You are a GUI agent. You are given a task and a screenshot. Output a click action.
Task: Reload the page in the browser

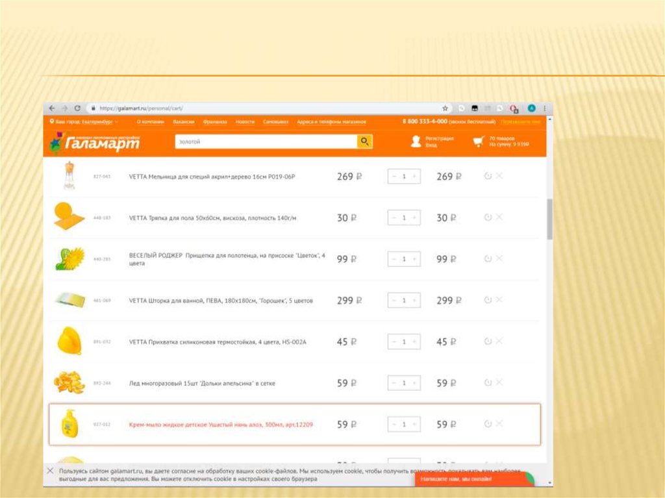point(77,108)
